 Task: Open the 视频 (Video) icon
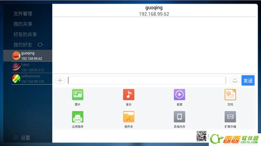[179, 95]
